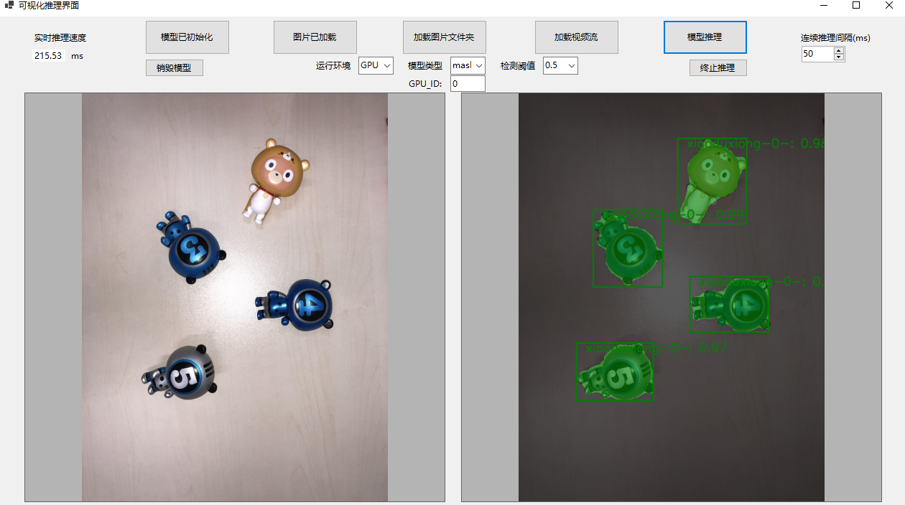
Task: Destroy the model using 销毁模型
Action: pyautogui.click(x=174, y=67)
